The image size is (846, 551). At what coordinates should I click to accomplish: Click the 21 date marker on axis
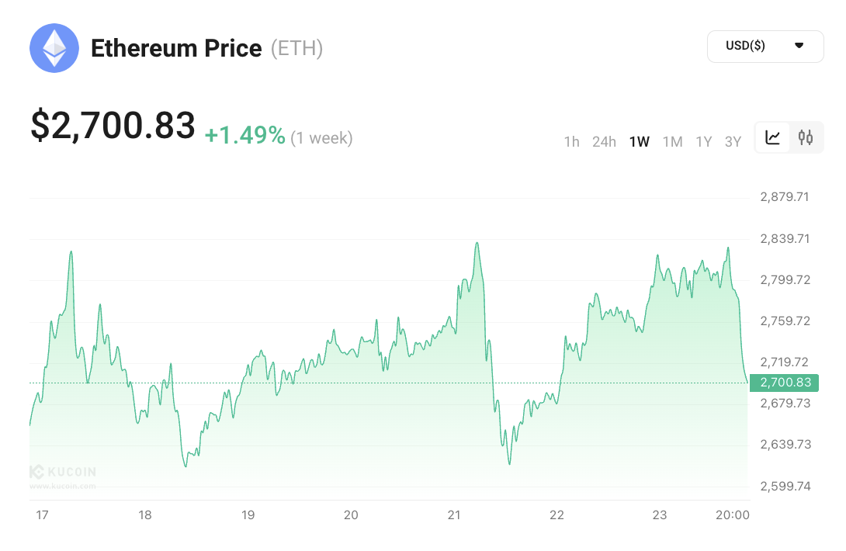(x=455, y=515)
